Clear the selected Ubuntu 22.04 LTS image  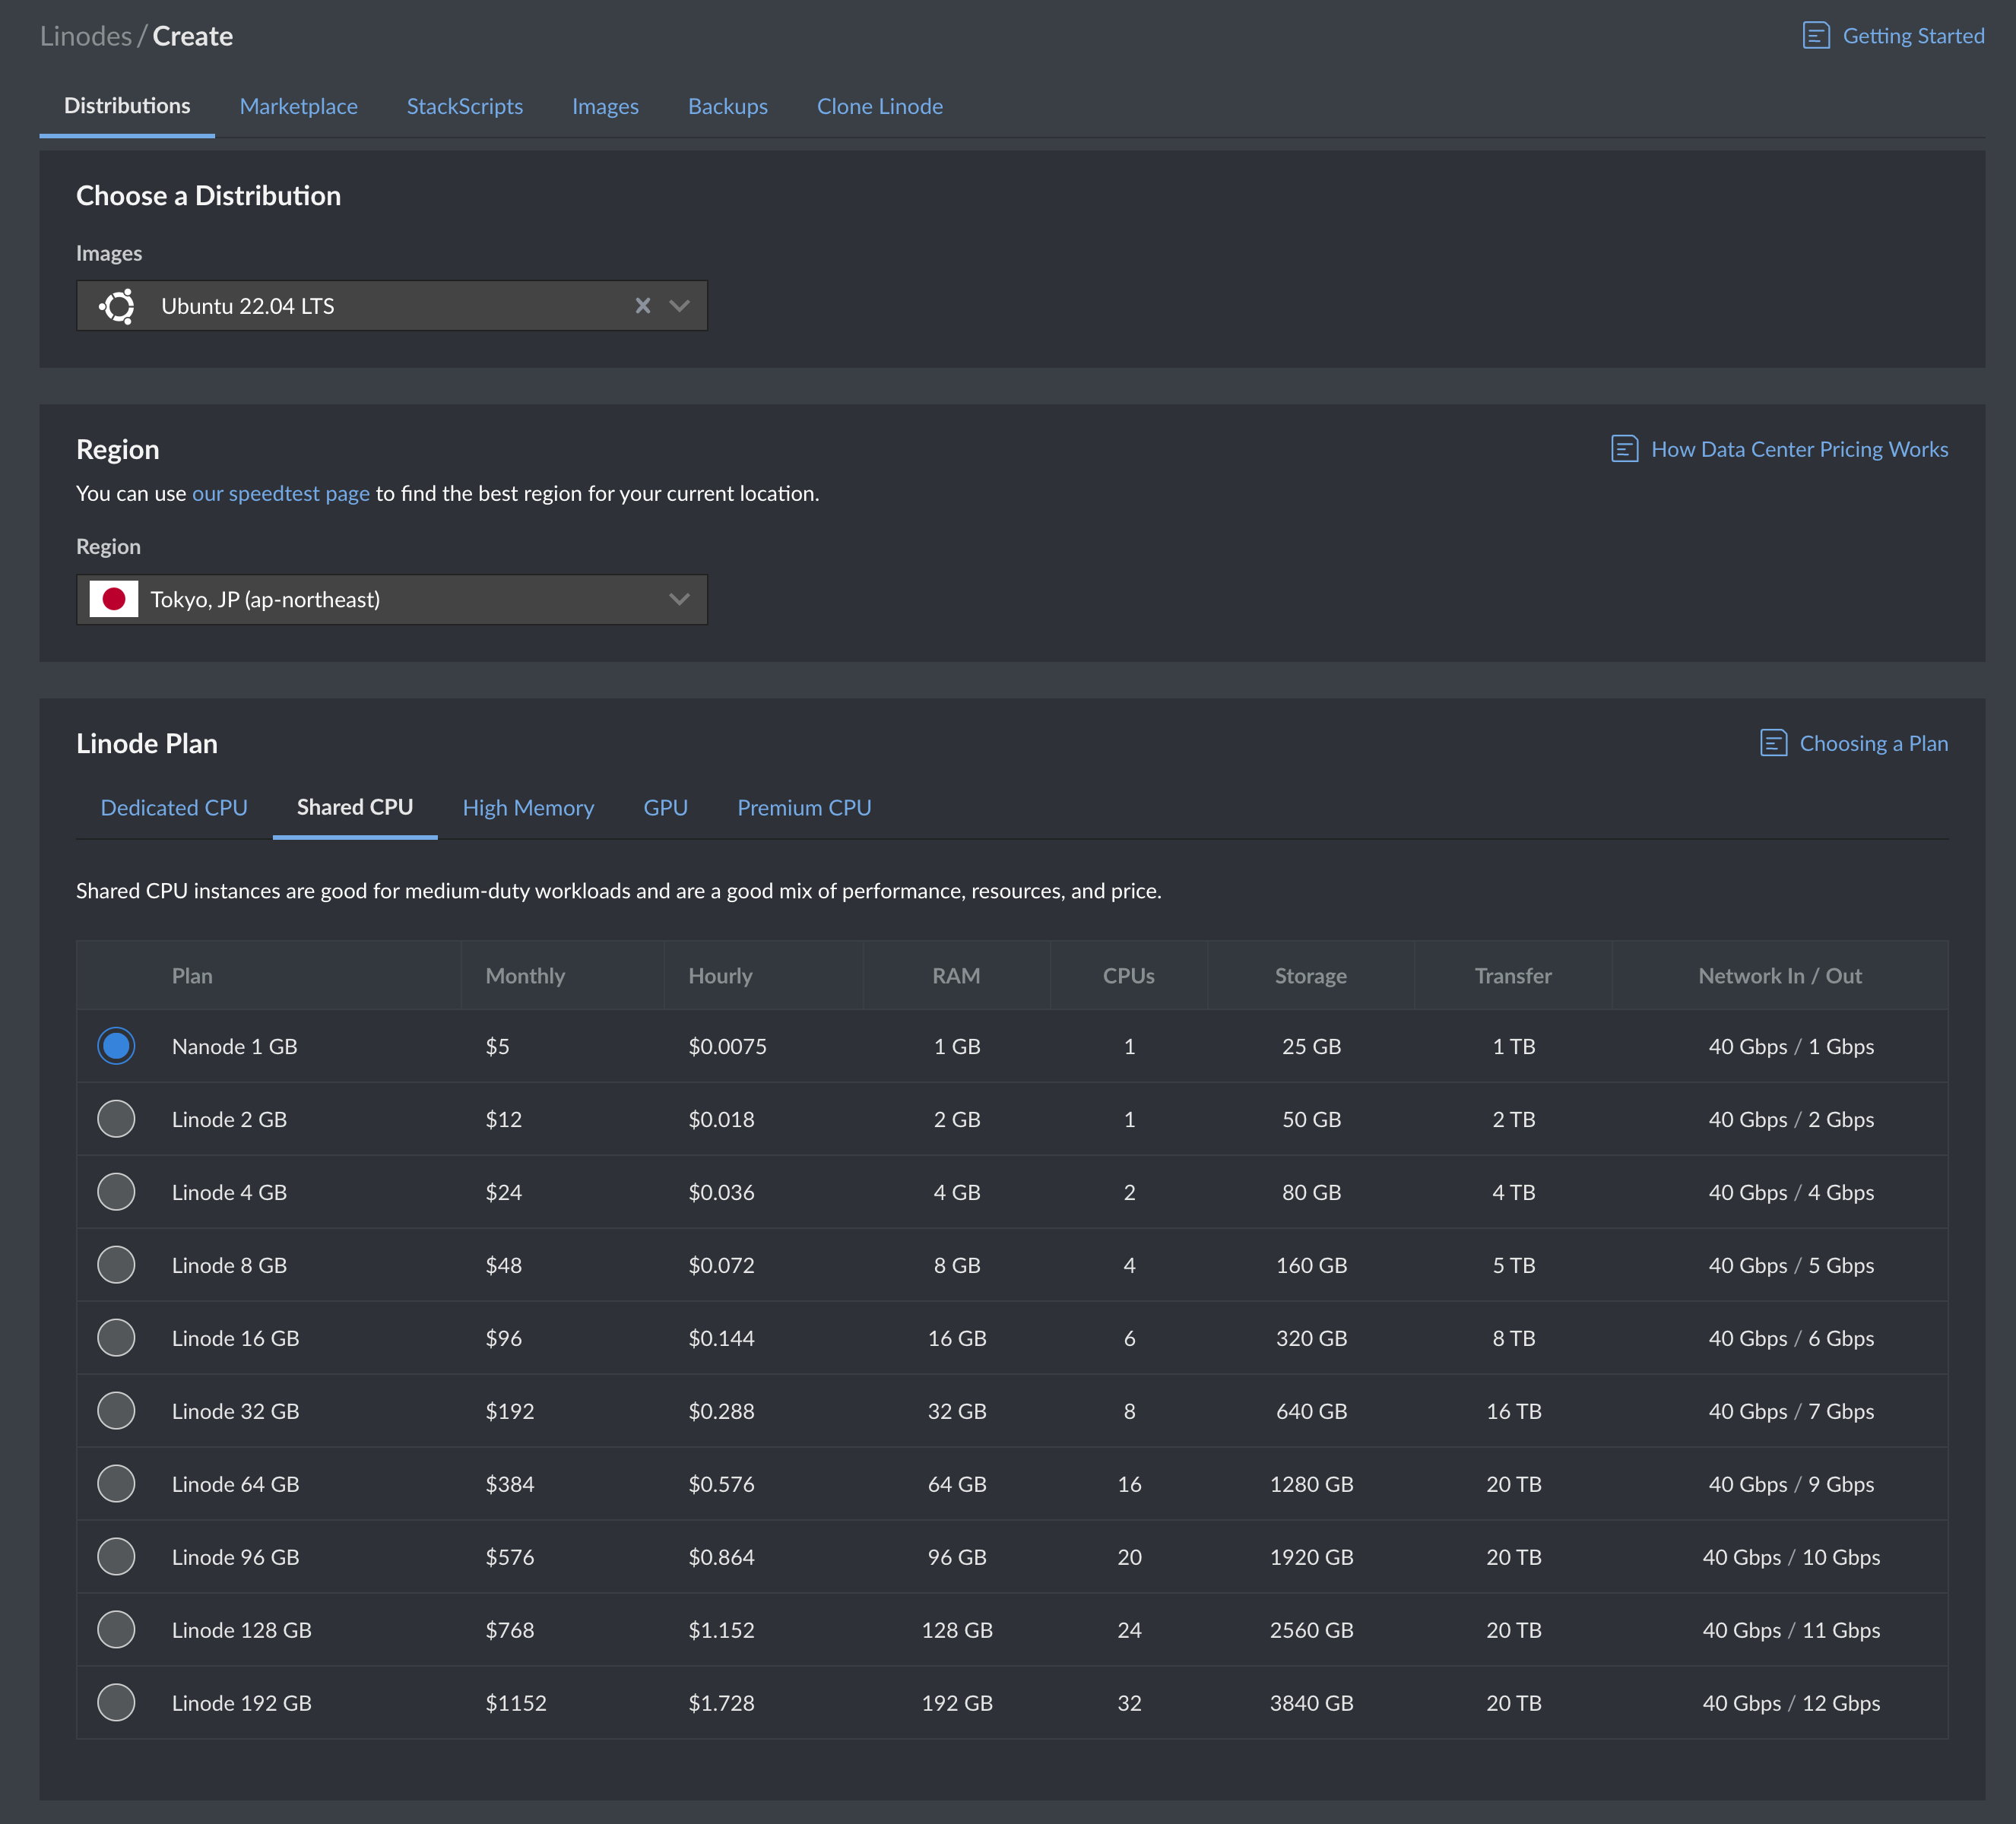(643, 306)
